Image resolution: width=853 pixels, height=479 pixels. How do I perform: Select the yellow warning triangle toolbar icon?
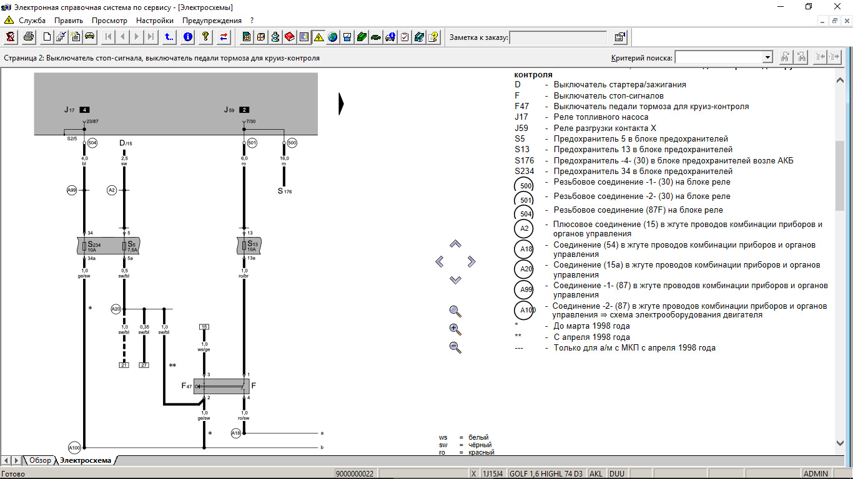click(x=318, y=37)
